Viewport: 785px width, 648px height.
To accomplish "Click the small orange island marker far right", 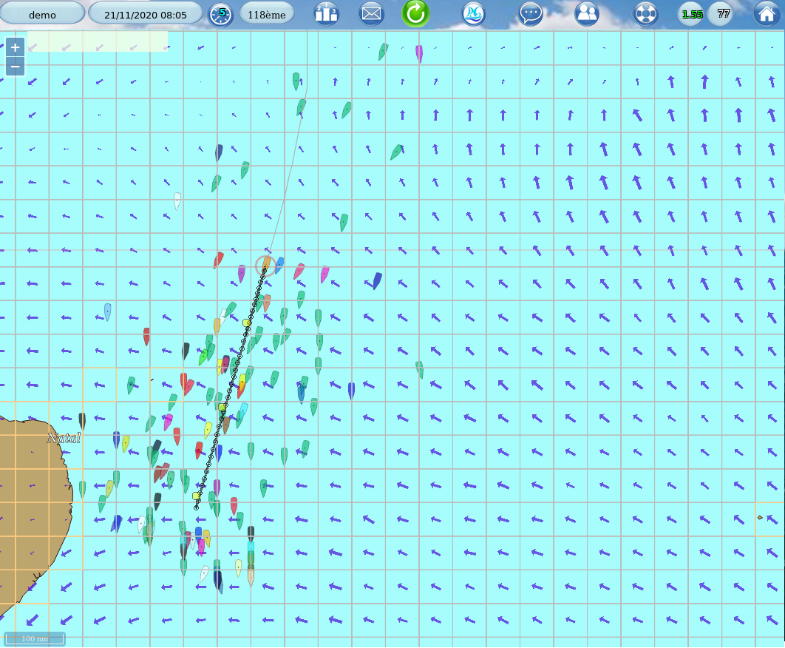I will (760, 517).
